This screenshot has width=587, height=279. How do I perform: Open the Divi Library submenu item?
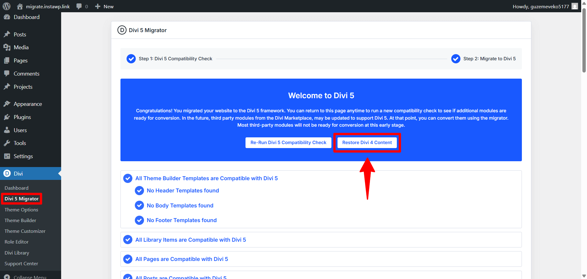click(17, 253)
